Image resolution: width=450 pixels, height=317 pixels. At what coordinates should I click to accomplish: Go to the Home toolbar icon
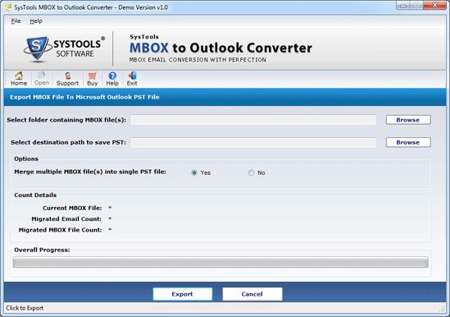pos(19,79)
